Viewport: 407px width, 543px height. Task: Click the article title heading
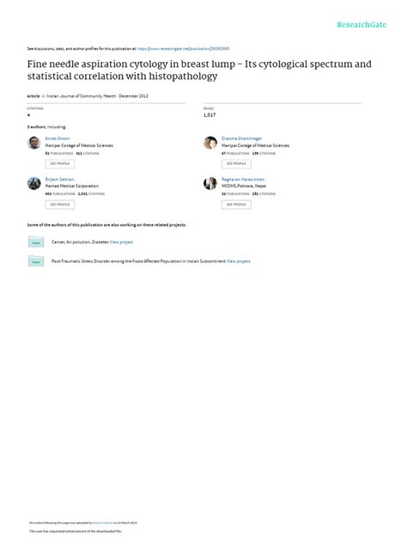[x=199, y=70]
